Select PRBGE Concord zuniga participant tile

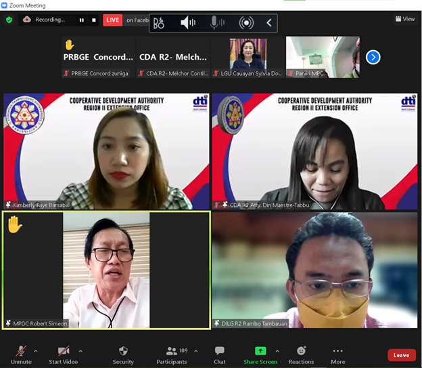click(99, 57)
